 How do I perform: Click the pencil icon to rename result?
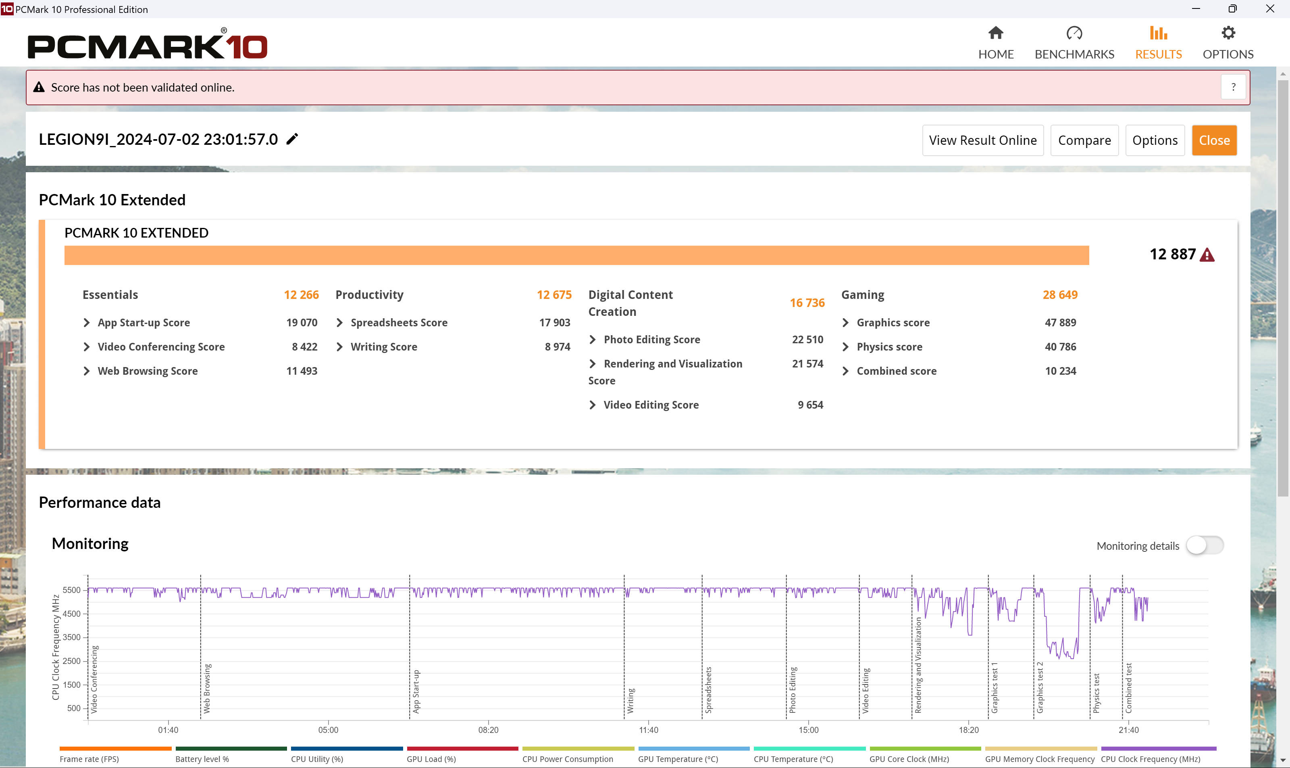pos(292,139)
